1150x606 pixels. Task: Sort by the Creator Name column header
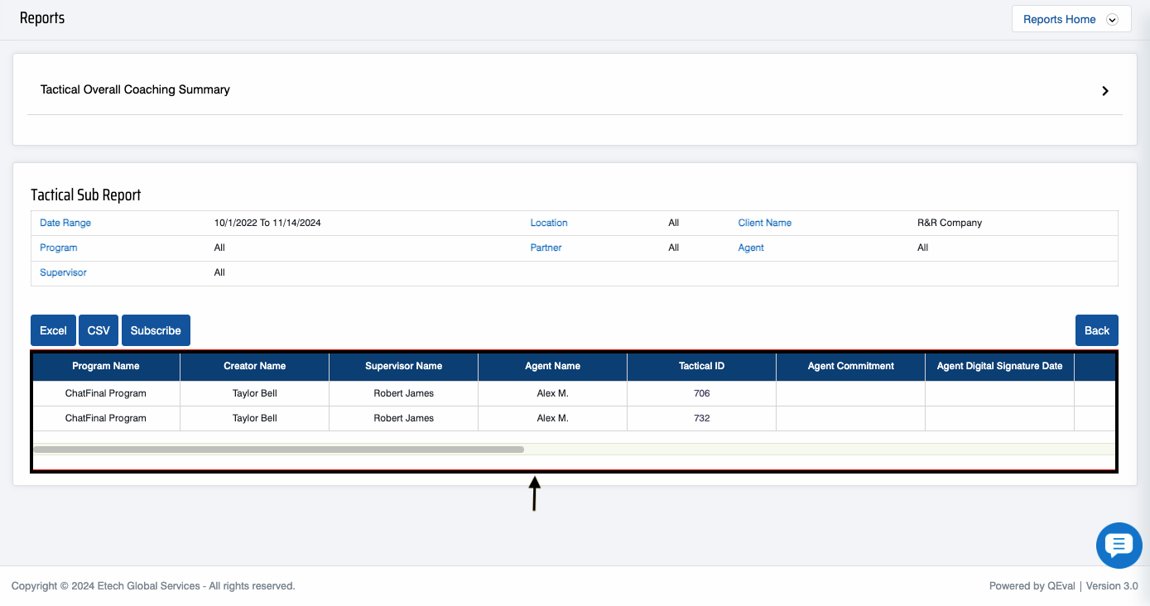254,366
